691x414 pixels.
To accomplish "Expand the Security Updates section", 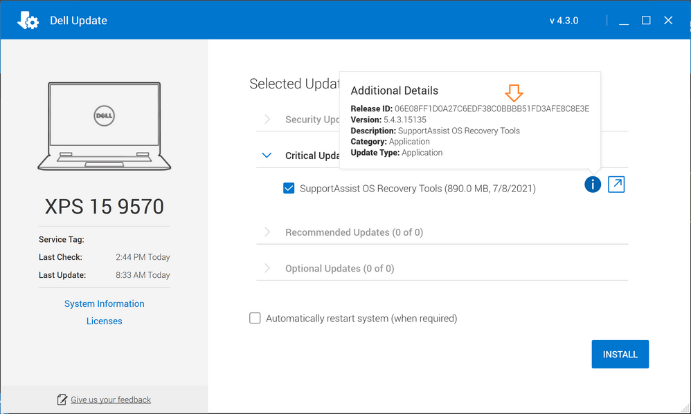I will click(x=267, y=120).
